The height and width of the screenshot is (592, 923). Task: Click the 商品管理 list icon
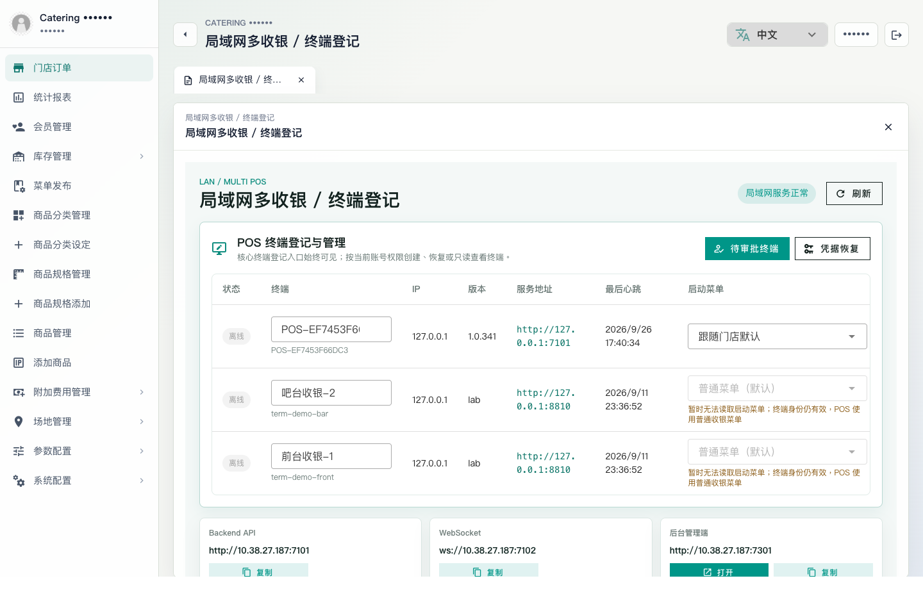tap(19, 333)
